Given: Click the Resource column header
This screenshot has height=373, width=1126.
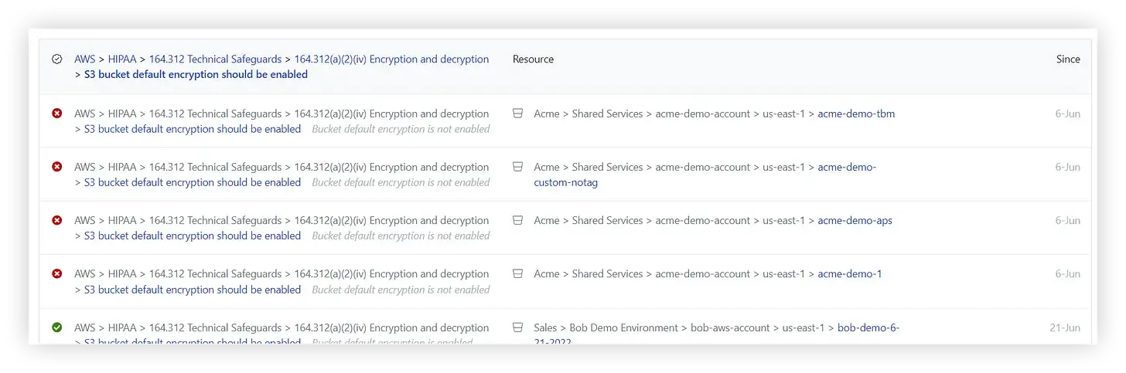Looking at the screenshot, I should tap(533, 59).
